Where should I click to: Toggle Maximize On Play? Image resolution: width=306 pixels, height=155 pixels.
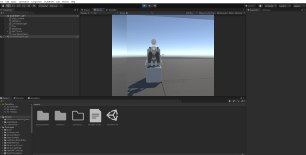click(x=207, y=13)
